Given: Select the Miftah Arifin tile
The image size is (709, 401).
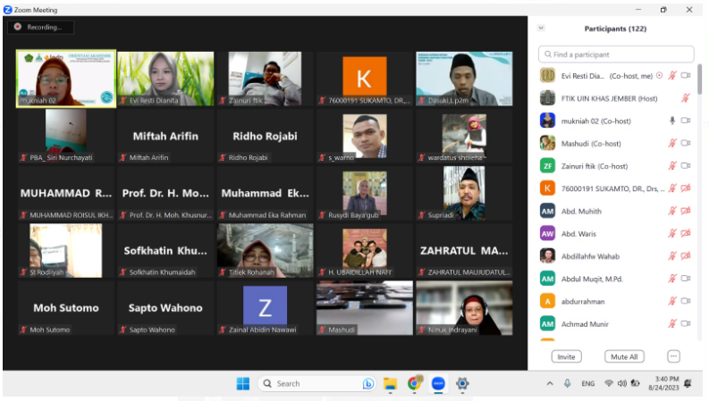Looking at the screenshot, I should [165, 136].
